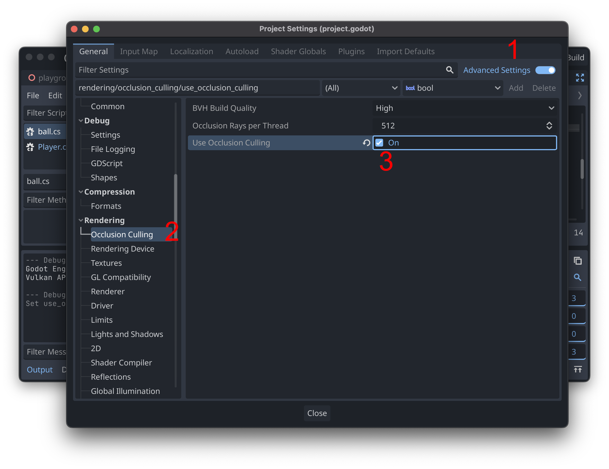
Task: Click the chevron arrow above the right panel slider
Action: [580, 95]
